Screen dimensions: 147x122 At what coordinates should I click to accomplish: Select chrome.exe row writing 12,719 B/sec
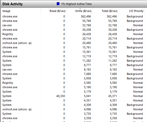point(73,56)
